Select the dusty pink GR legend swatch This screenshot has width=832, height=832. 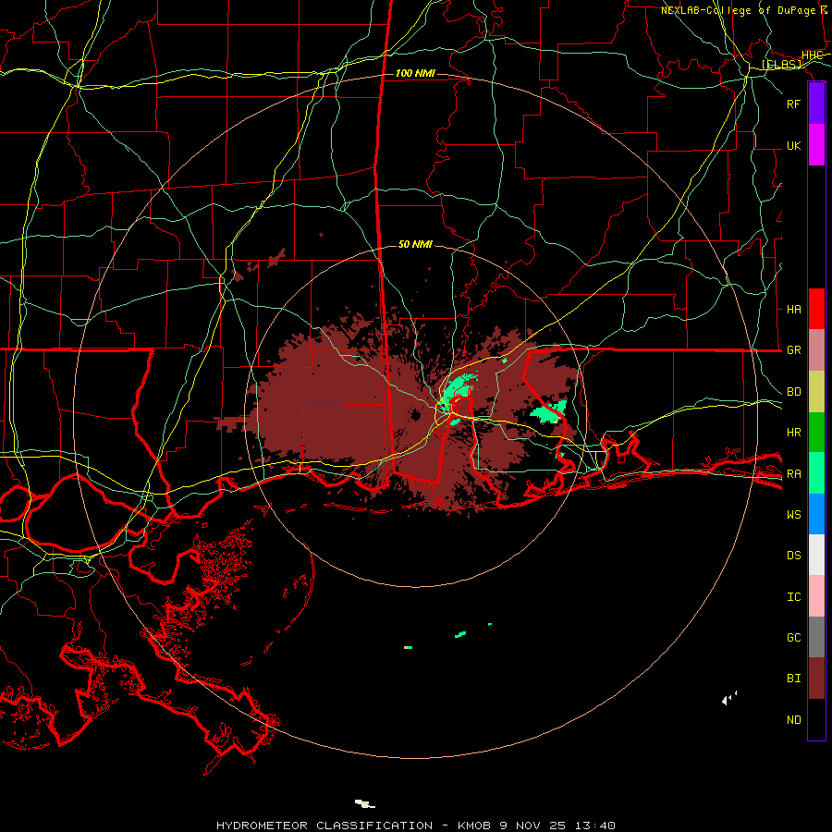[x=816, y=349]
